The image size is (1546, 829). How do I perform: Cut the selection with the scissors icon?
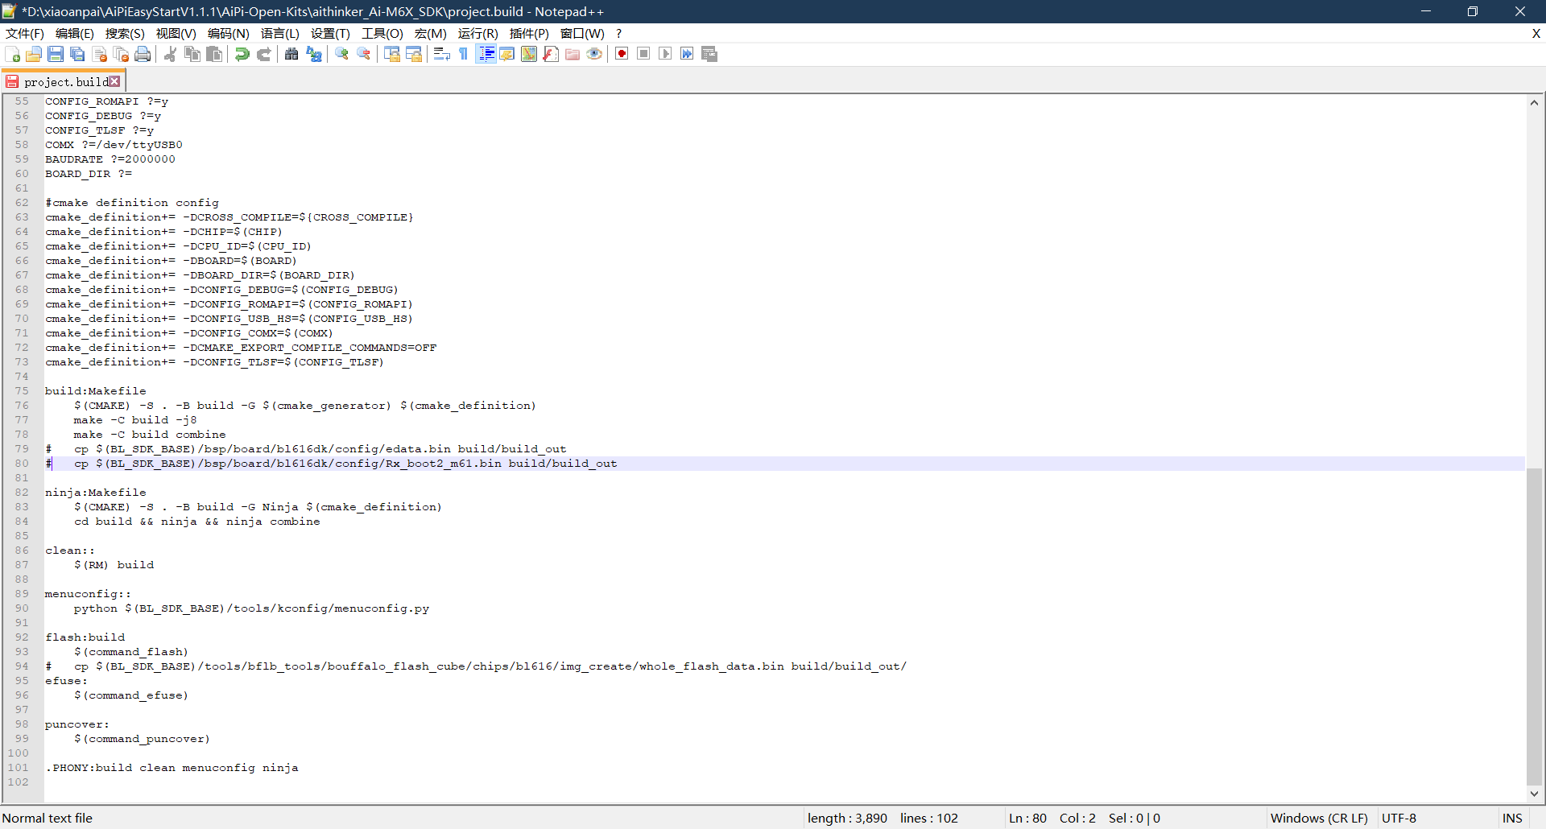[x=170, y=54]
